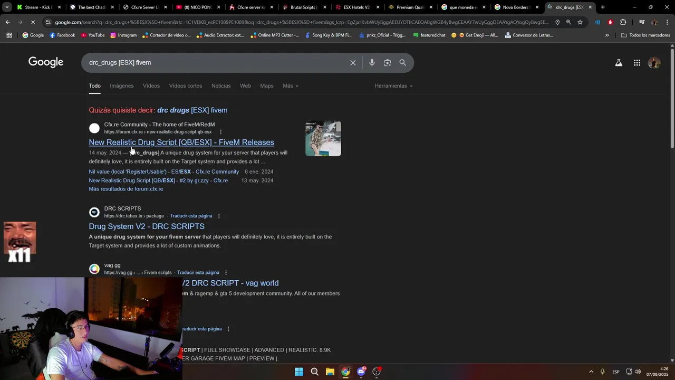
Task: Open Google account profile picture
Action: point(654,63)
